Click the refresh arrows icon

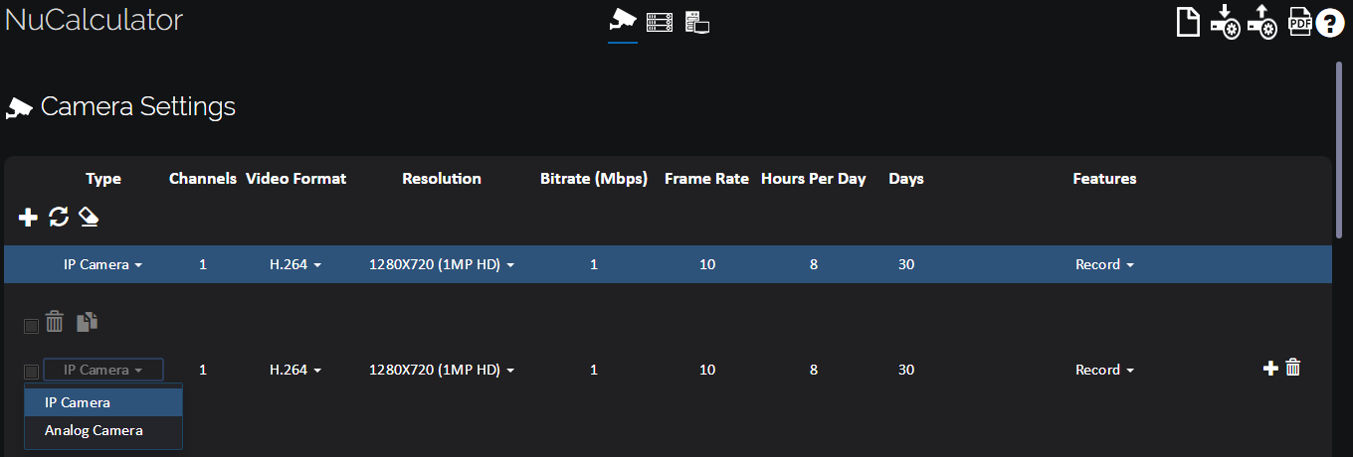(x=59, y=217)
